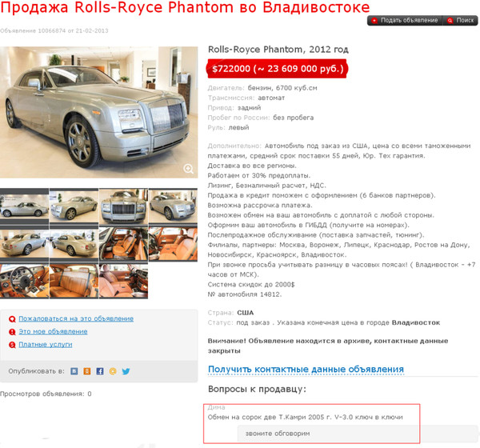Click red icon beside 'Пожаловаться на это объявление'
480x448 pixels.
(12, 319)
